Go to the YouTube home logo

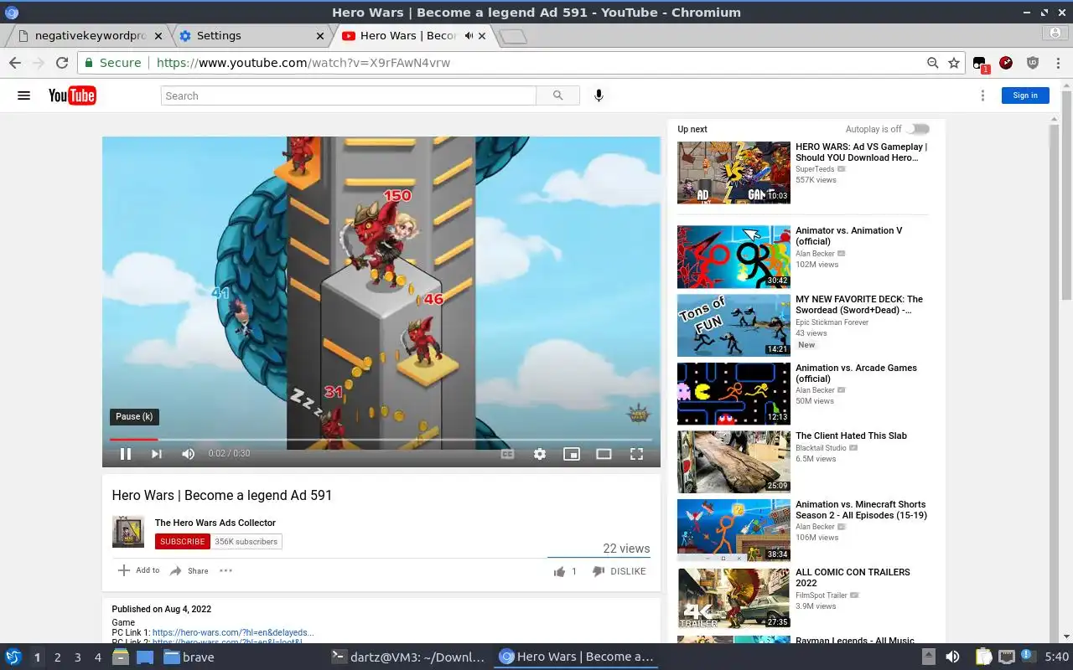[72, 95]
